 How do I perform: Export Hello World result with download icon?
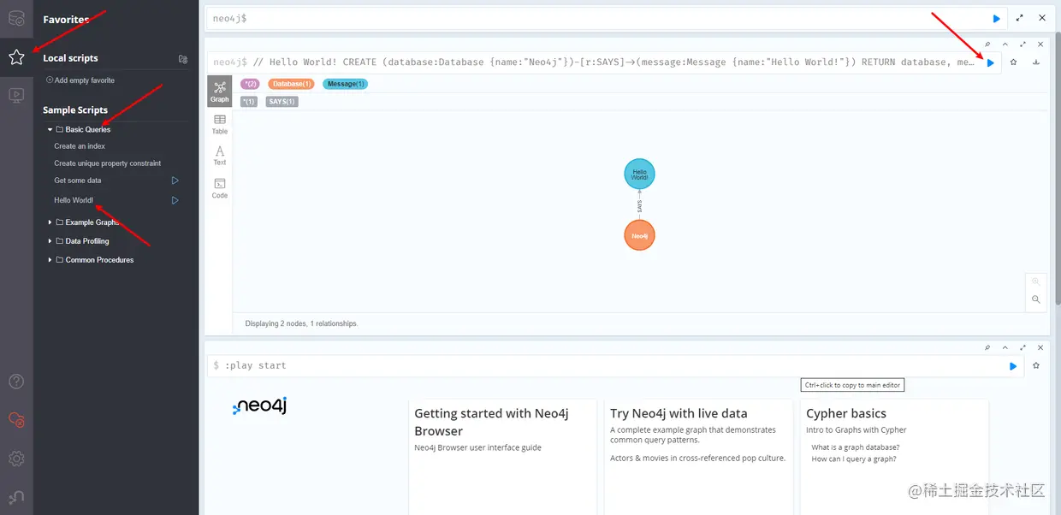pos(1036,62)
